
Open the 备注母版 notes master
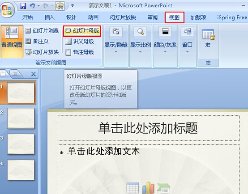coord(80,52)
